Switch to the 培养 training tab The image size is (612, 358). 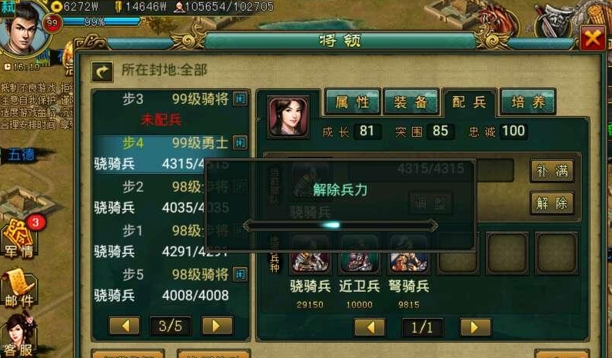tap(528, 102)
